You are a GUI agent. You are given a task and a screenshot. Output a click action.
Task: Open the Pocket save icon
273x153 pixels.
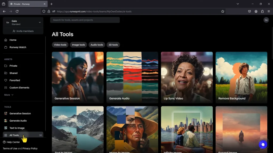[250, 11]
